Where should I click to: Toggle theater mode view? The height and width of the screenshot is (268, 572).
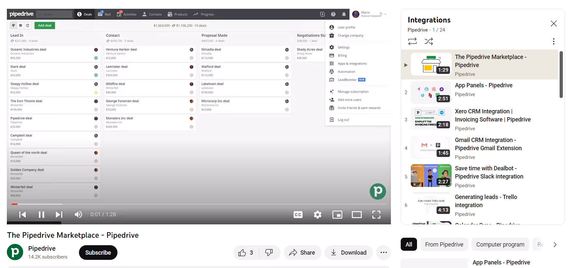click(357, 215)
